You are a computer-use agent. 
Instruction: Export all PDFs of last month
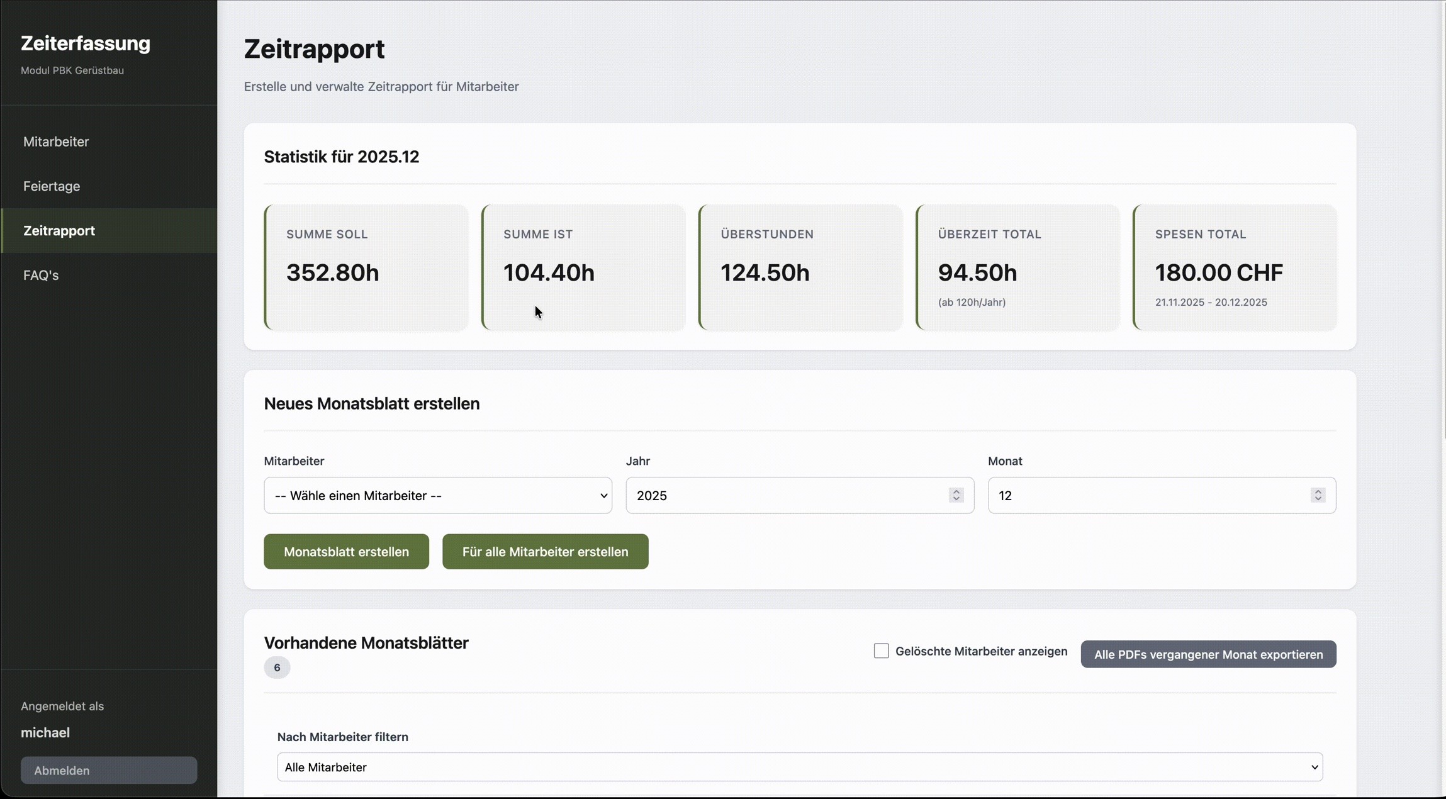(x=1208, y=654)
